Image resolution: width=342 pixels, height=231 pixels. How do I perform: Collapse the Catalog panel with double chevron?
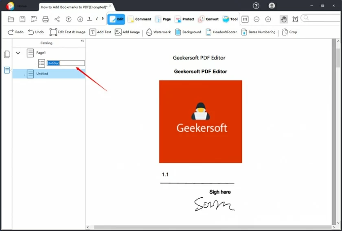82,41
